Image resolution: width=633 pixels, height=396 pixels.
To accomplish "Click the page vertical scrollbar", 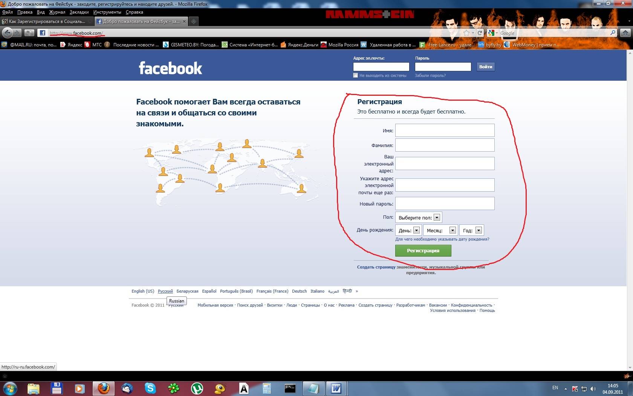I will click(630, 210).
